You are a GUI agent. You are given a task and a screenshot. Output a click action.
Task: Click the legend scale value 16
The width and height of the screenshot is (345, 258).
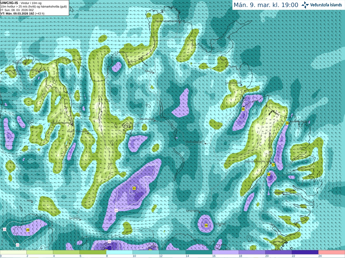click(214, 256)
